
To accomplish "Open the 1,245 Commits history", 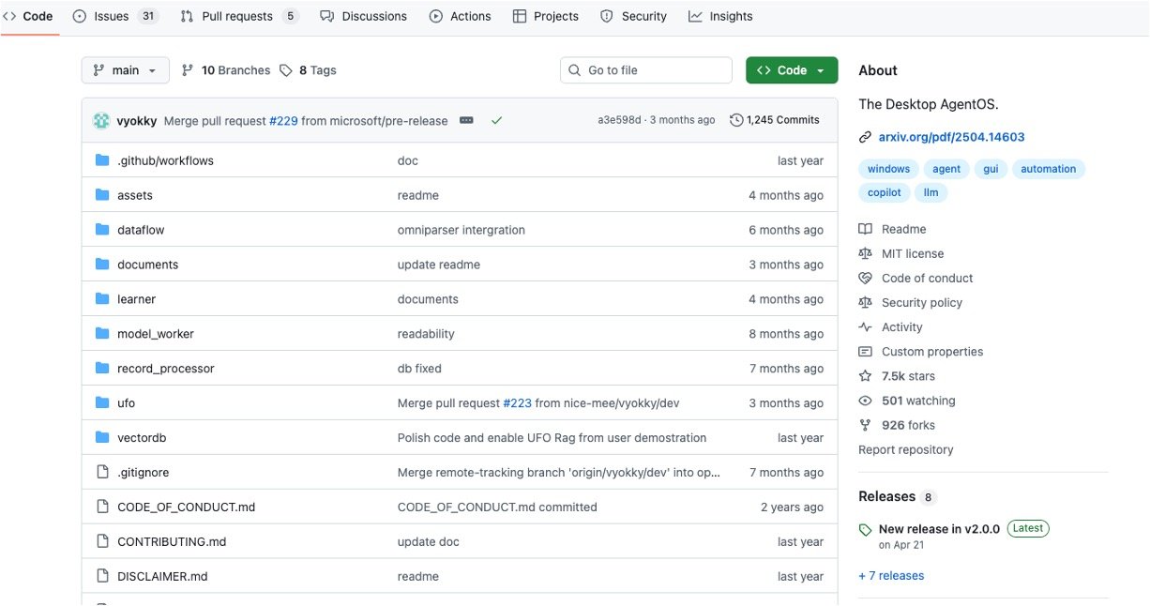I will 775,120.
